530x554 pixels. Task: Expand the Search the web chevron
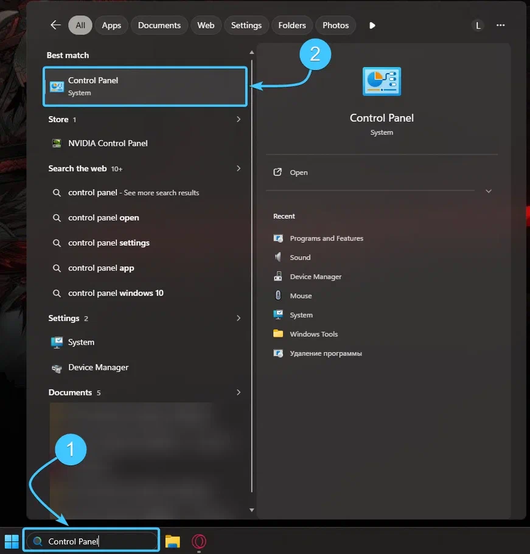tap(239, 168)
